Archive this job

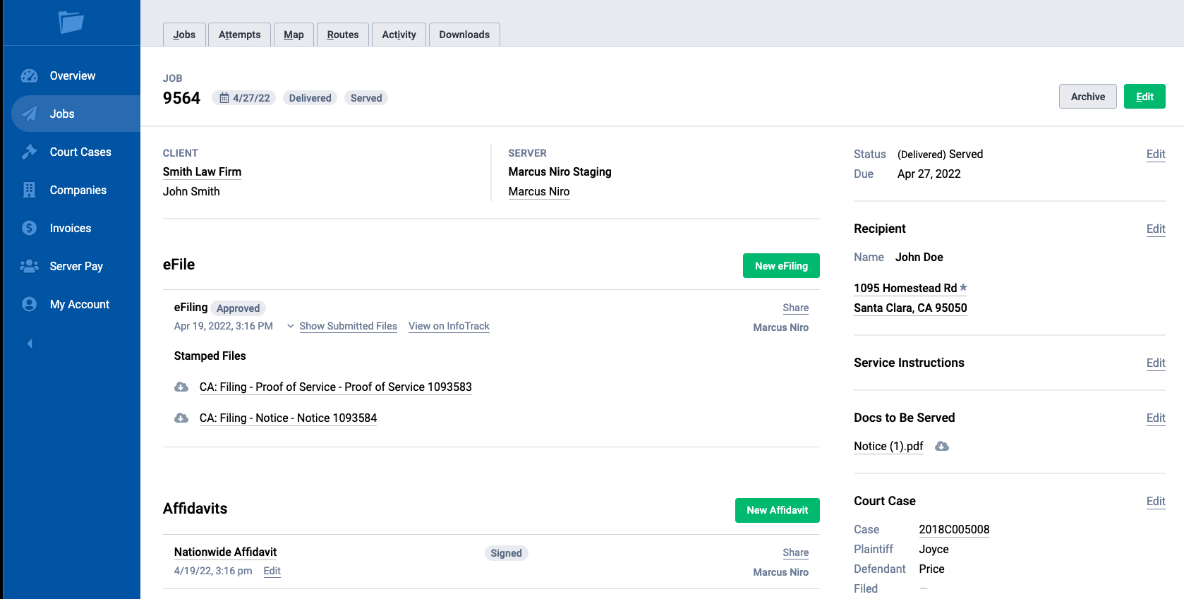(1087, 97)
